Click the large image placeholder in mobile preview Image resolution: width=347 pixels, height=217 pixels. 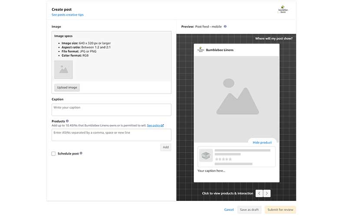tap(236, 99)
